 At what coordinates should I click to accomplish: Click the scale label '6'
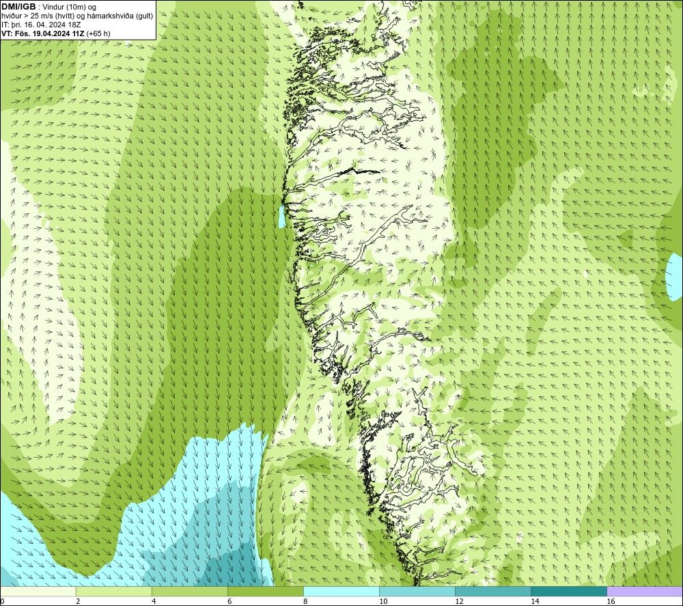tap(229, 602)
